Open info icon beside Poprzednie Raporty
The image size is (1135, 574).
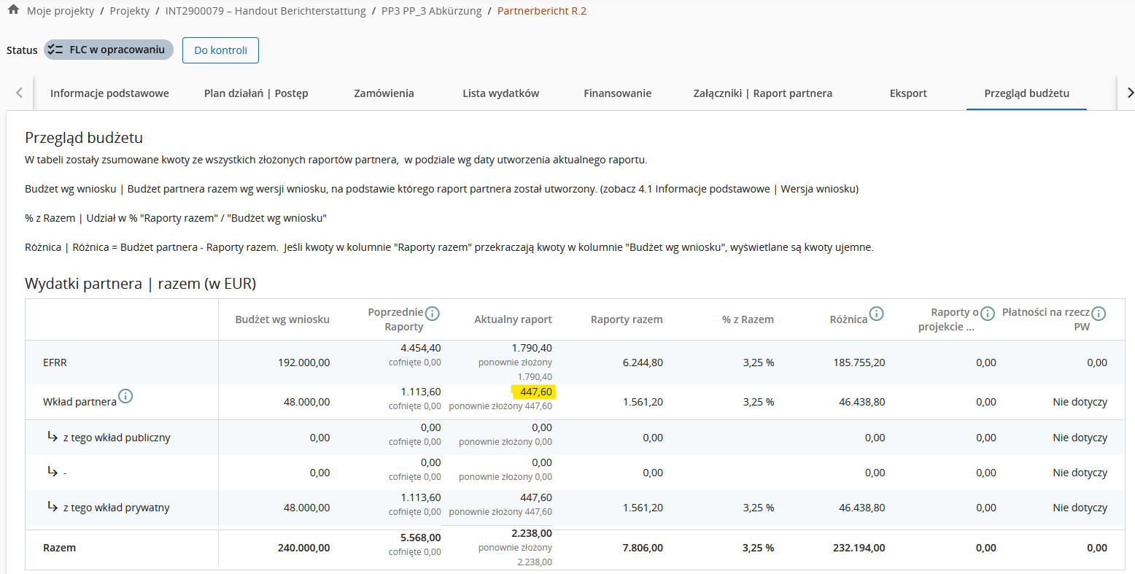[433, 314]
